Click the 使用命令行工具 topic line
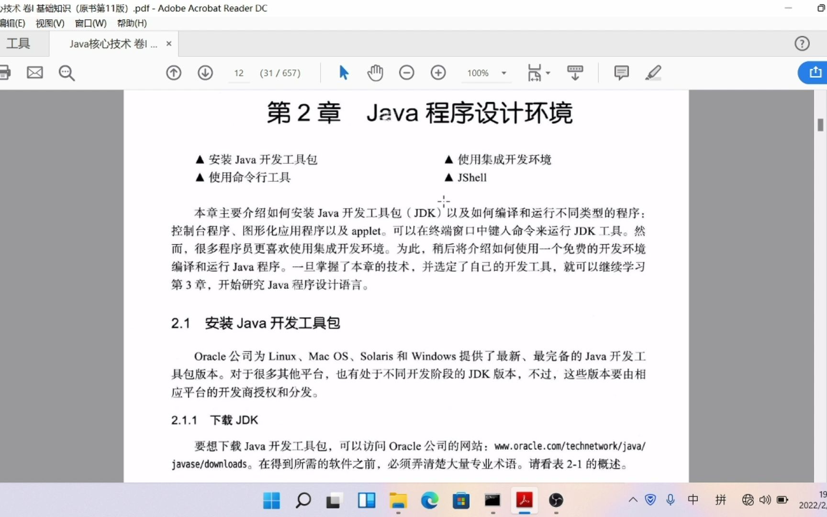827x517 pixels. (244, 178)
